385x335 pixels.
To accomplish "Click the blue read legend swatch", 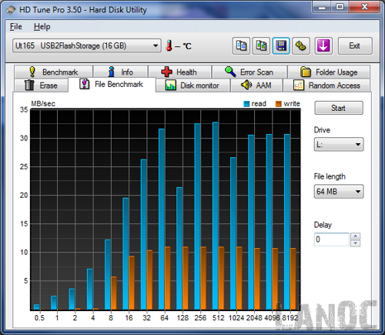I will click(246, 104).
